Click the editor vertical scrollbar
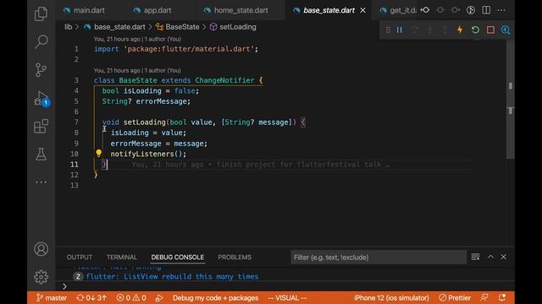The image size is (542, 304). pyautogui.click(x=510, y=100)
